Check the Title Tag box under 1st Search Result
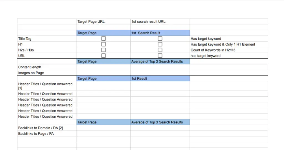 [x=160, y=38]
